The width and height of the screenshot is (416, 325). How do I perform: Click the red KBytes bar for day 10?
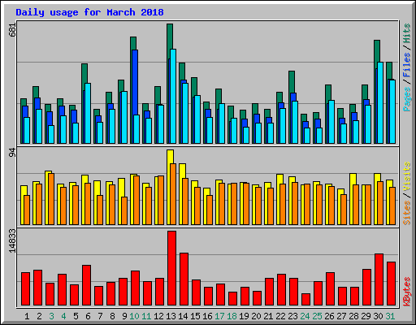pyautogui.click(x=135, y=288)
